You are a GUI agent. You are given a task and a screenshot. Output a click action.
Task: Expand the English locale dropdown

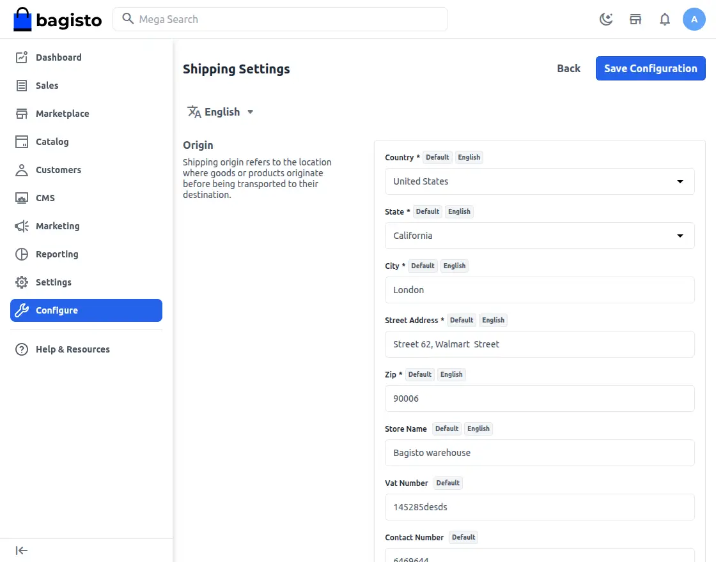tap(221, 112)
